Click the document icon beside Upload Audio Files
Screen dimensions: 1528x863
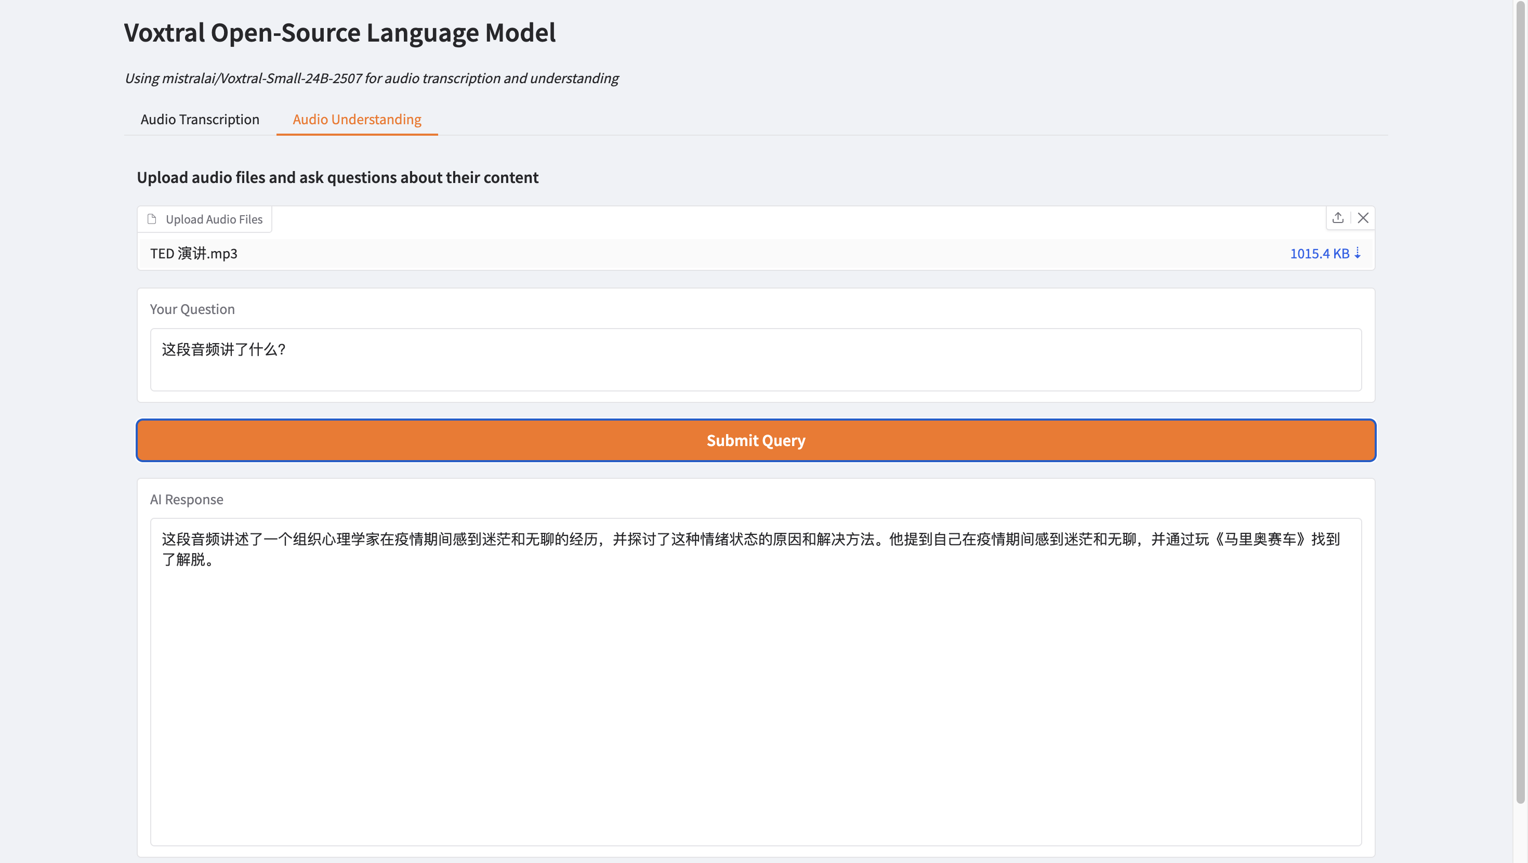tap(152, 219)
